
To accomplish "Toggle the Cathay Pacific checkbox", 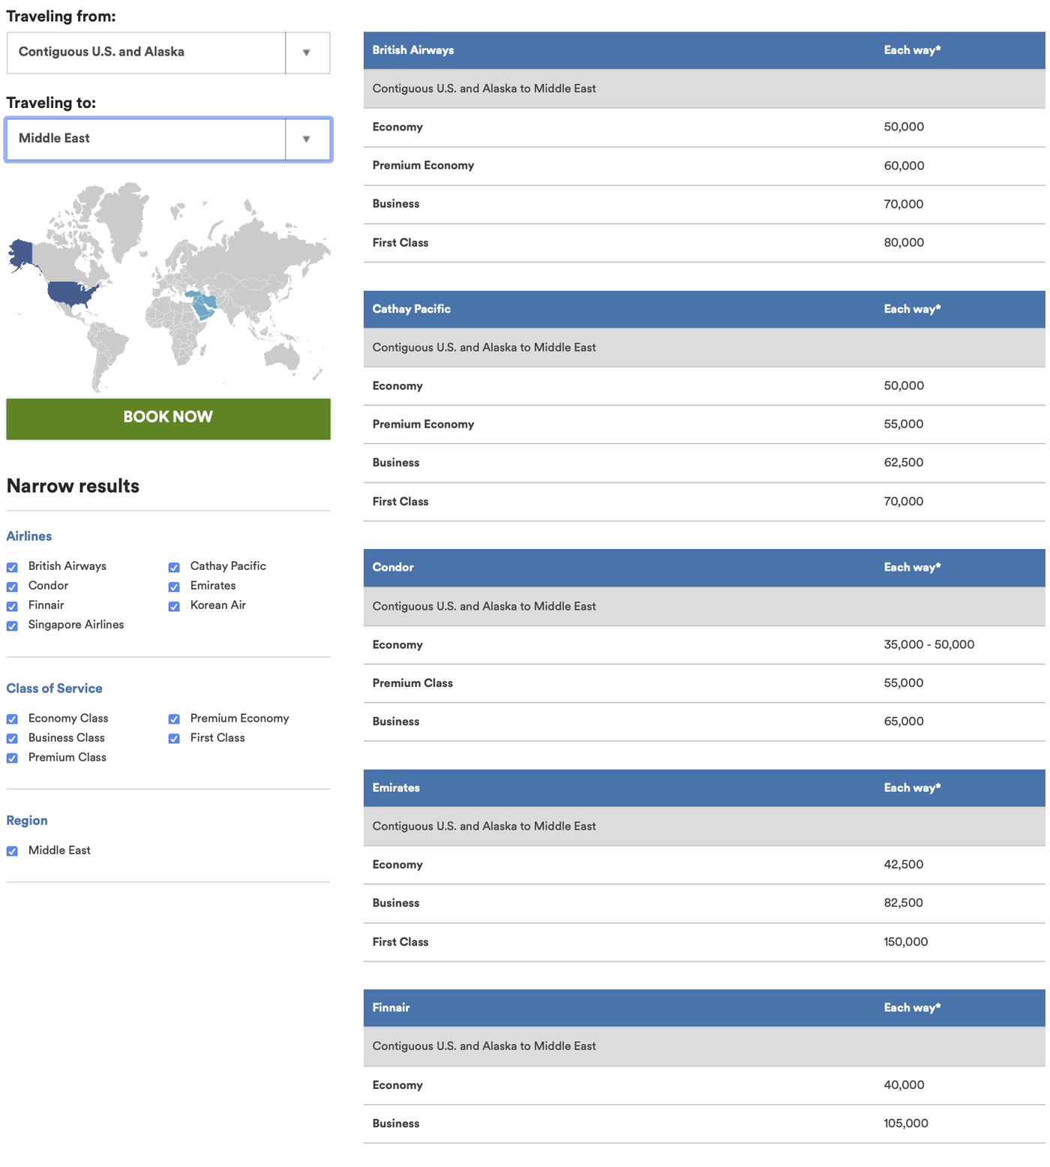I will coord(174,567).
